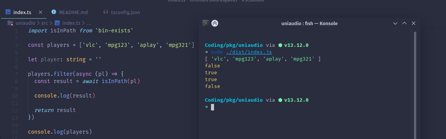Click the info icon on README.md tab
The width and height of the screenshot is (446, 139).
click(x=54, y=12)
